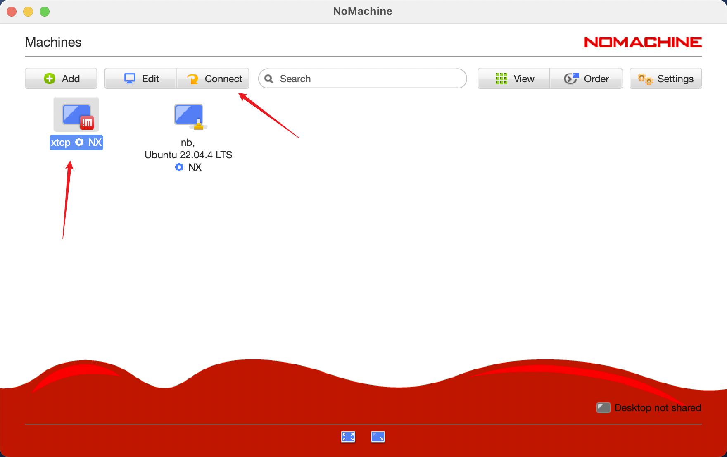This screenshot has width=727, height=457.
Task: Click the clock-screen icon on Order
Action: pyautogui.click(x=571, y=79)
